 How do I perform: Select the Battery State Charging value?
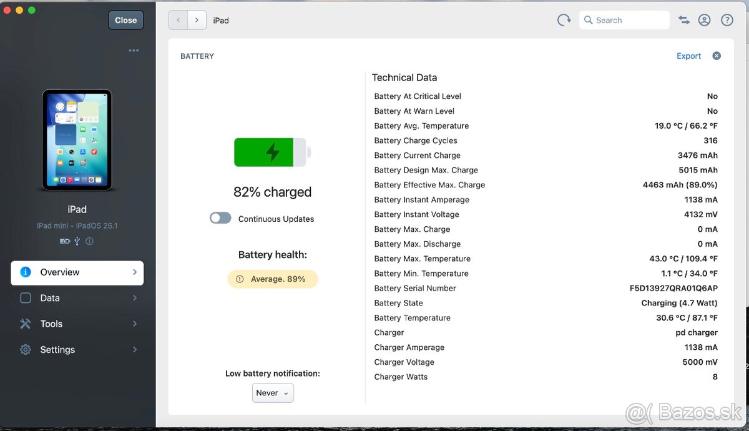(x=679, y=303)
